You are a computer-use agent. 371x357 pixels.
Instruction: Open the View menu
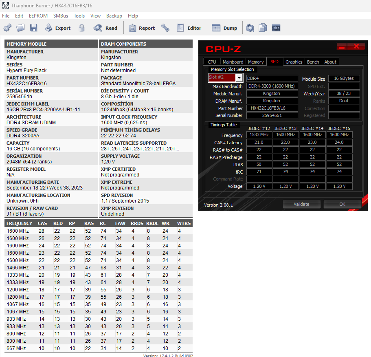(95, 16)
